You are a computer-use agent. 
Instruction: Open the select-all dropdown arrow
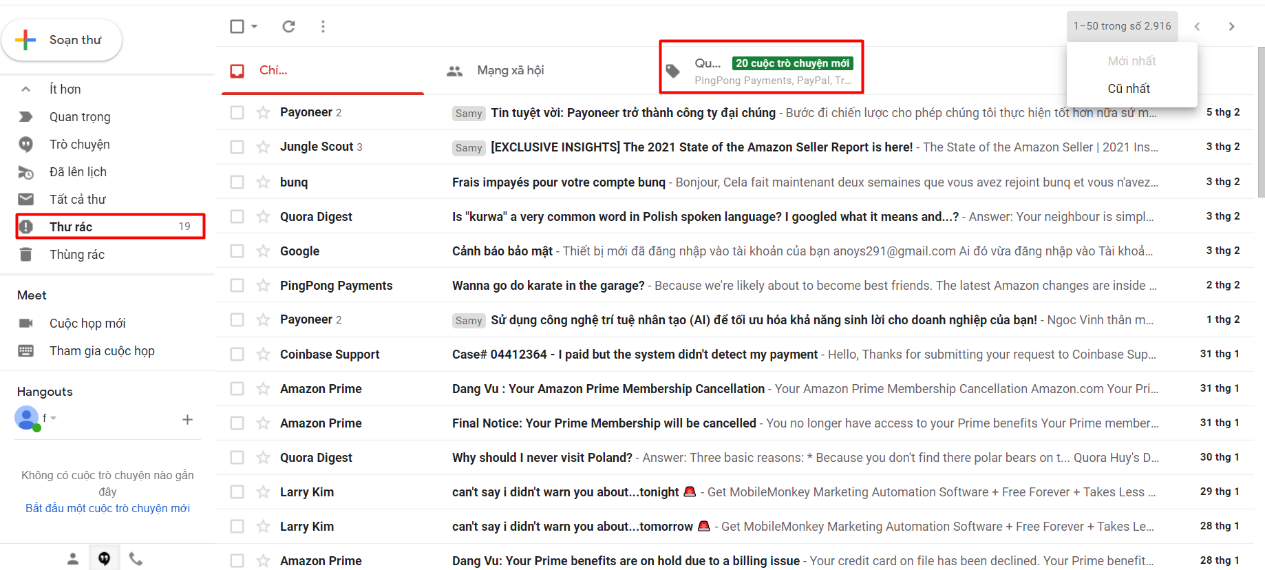[255, 26]
